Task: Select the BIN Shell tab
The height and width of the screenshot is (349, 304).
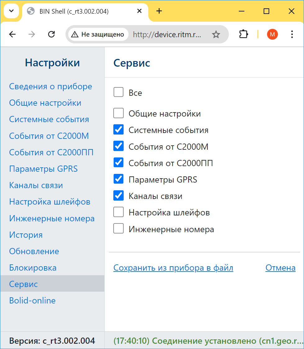Action: pyautogui.click(x=85, y=11)
